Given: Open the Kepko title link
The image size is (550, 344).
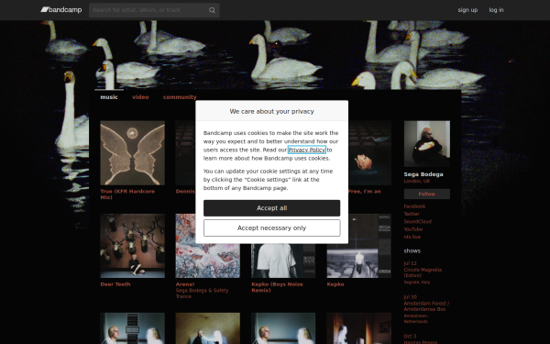Looking at the screenshot, I should coord(335,284).
